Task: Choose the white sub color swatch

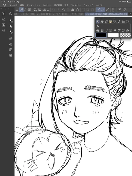Action: [113, 35]
